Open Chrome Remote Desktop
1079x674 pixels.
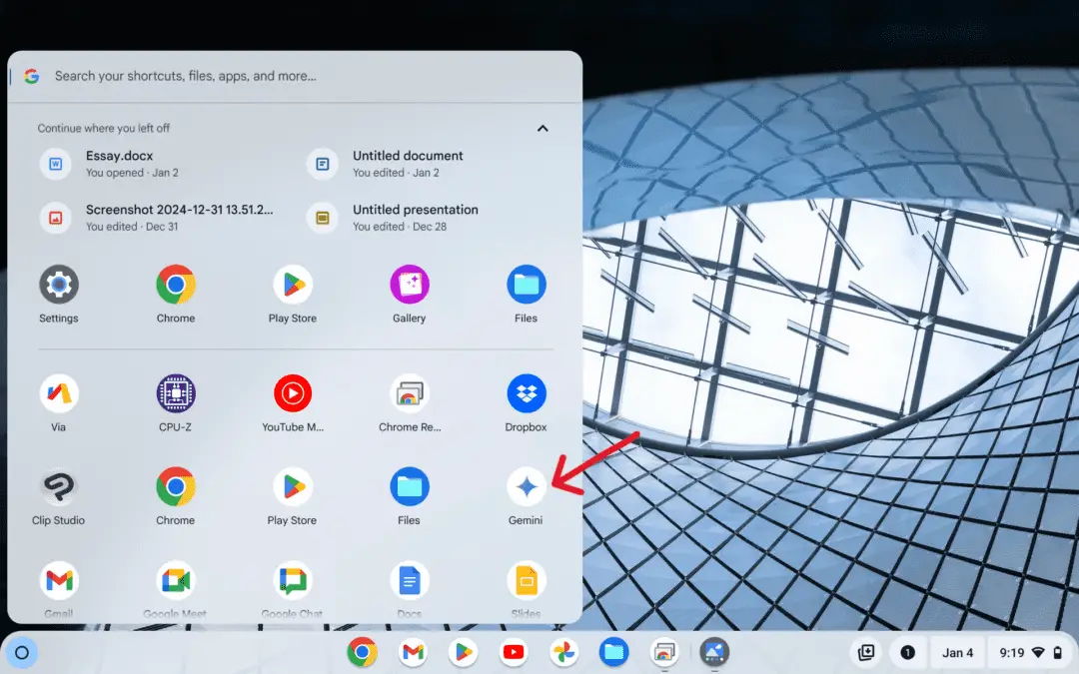[x=409, y=391]
